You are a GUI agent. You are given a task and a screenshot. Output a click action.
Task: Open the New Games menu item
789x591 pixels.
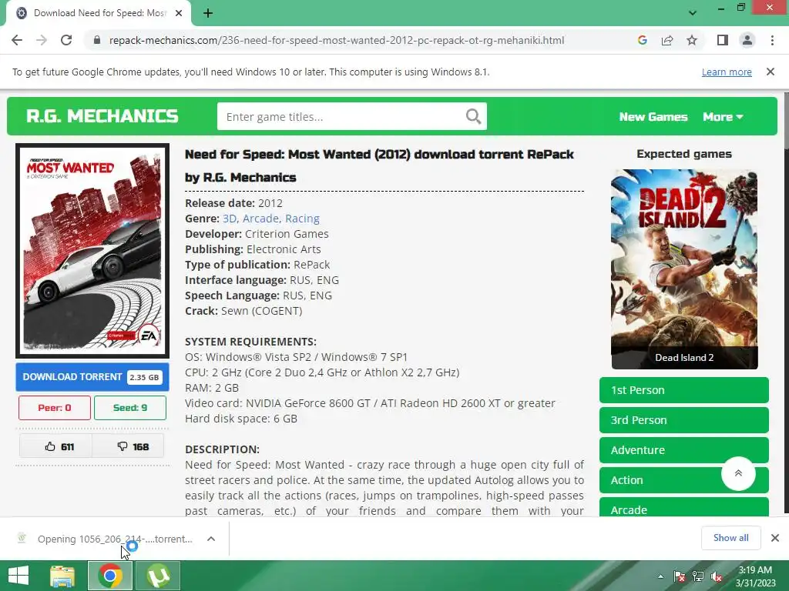click(x=653, y=117)
